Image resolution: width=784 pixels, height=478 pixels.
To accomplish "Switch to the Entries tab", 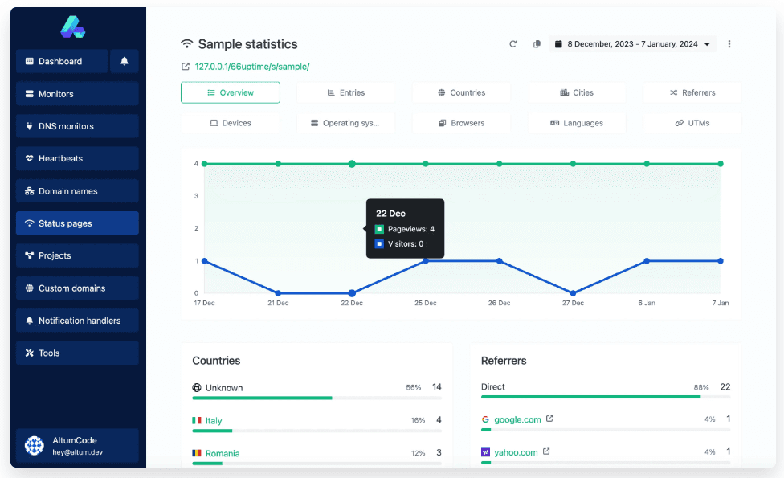I will [x=345, y=92].
